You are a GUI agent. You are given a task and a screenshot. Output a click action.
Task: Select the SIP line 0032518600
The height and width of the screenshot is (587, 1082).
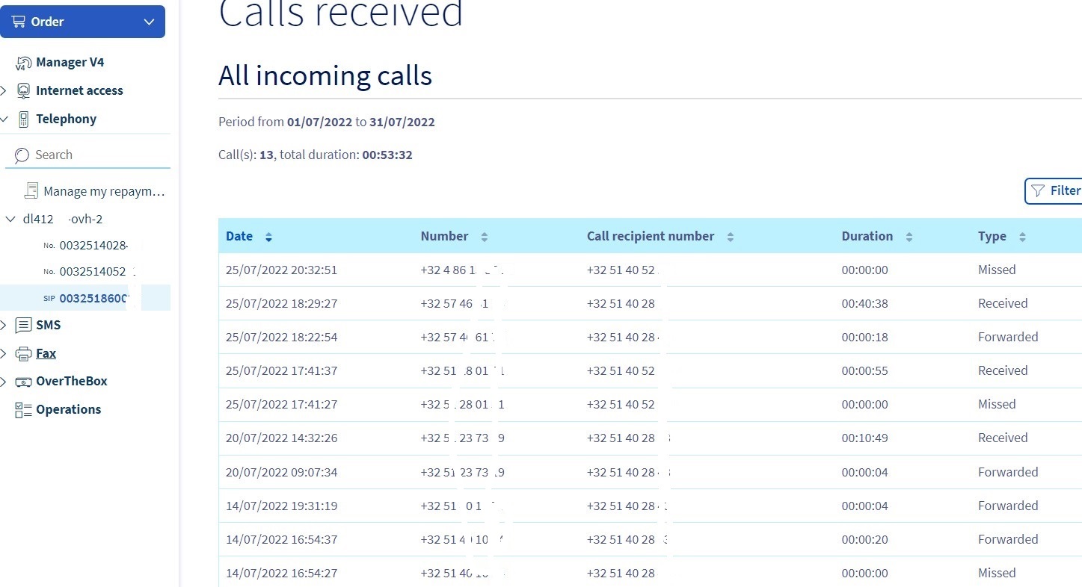pos(94,298)
